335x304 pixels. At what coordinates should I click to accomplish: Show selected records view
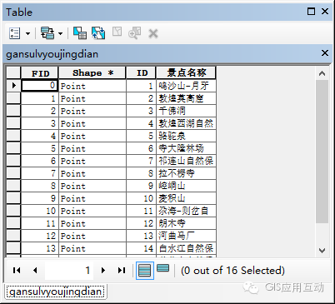click(163, 268)
